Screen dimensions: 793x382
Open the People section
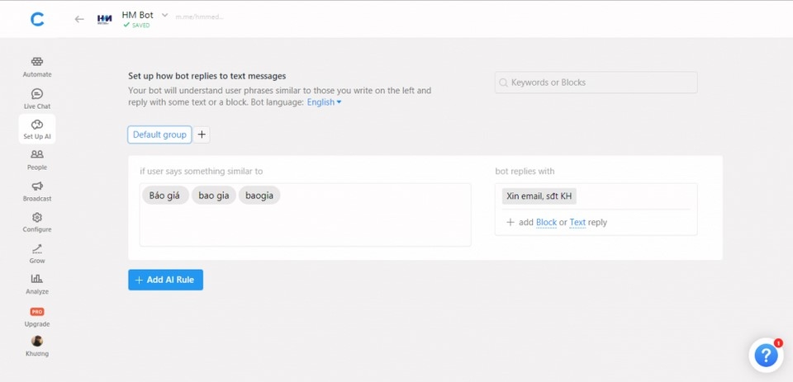pos(37,160)
